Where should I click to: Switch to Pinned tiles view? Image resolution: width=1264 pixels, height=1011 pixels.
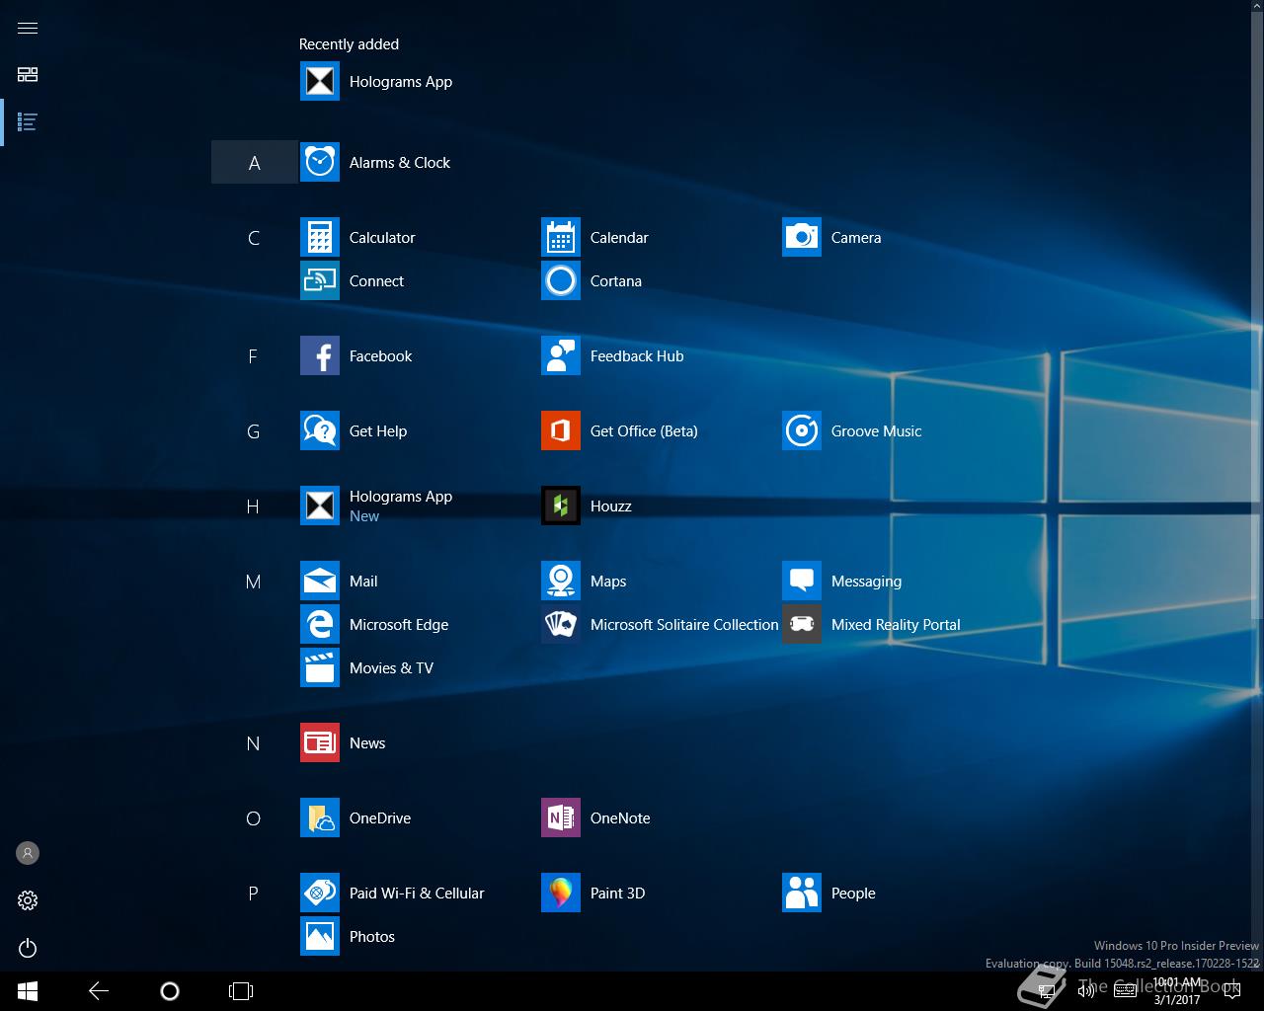tap(28, 75)
